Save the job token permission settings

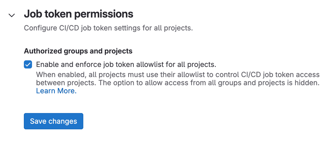[x=53, y=121]
